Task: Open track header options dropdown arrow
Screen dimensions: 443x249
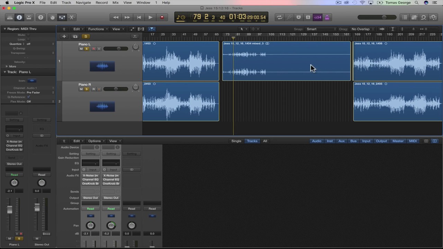Action: (x=135, y=36)
